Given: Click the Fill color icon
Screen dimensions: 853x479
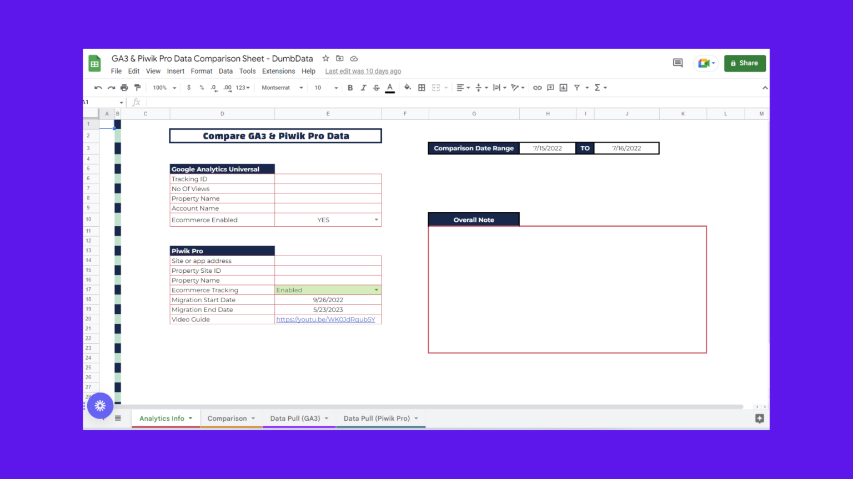Looking at the screenshot, I should pyautogui.click(x=408, y=87).
